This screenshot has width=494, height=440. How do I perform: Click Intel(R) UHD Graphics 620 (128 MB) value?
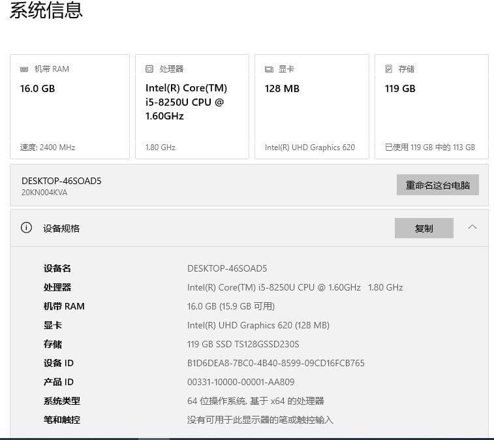click(x=258, y=325)
